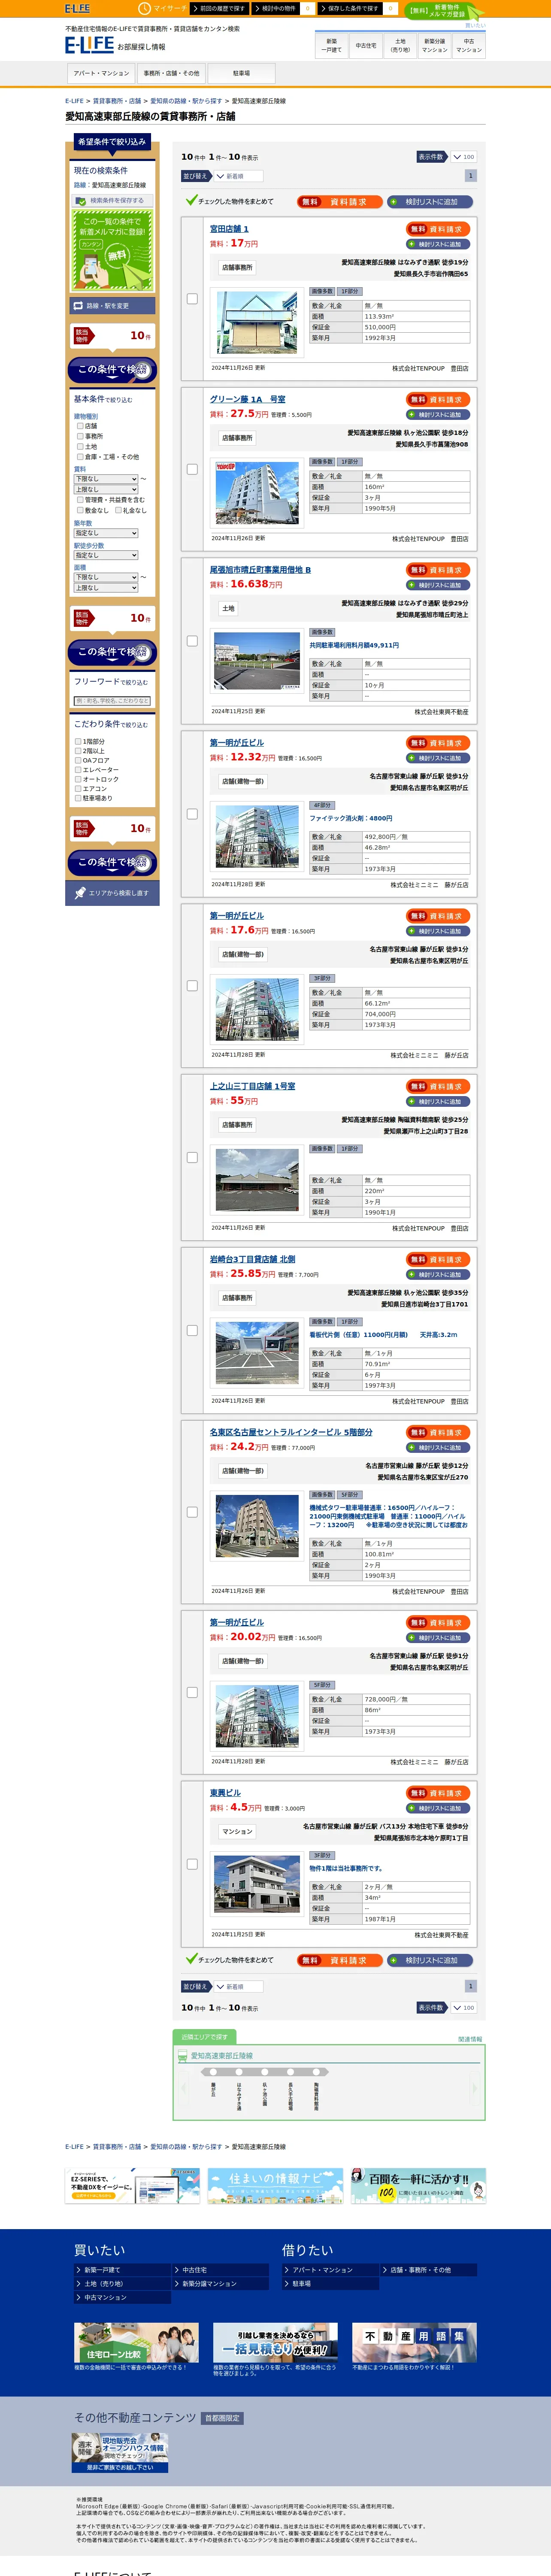The width and height of the screenshot is (551, 2576).
Task: Select 駐車場 tab
Action: (x=241, y=73)
